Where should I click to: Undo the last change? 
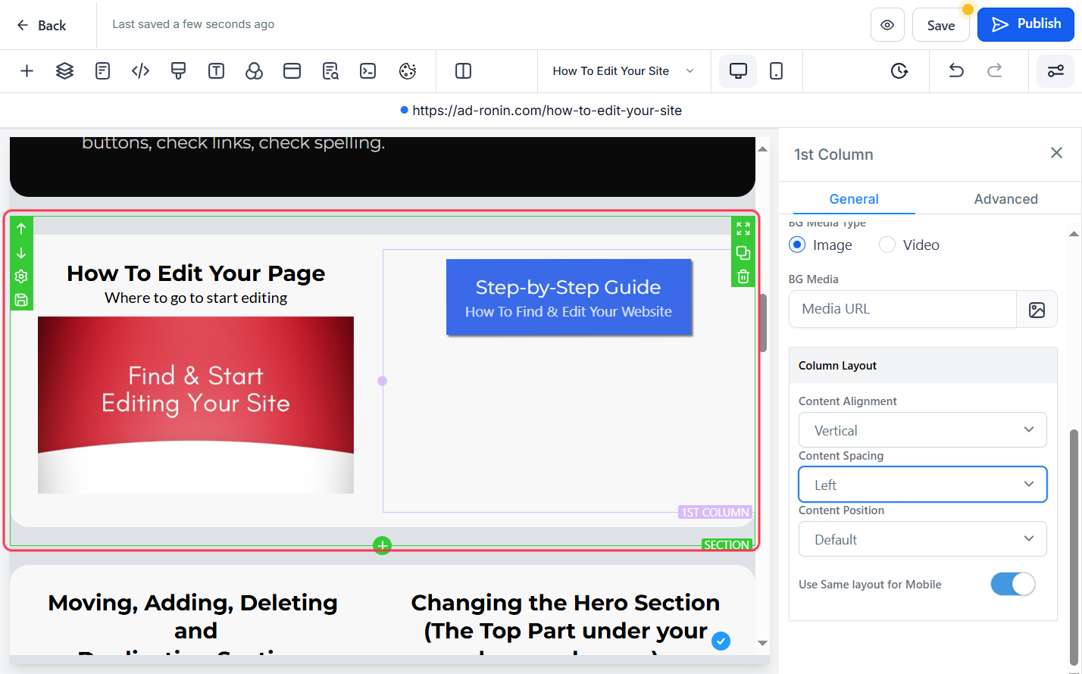point(956,71)
